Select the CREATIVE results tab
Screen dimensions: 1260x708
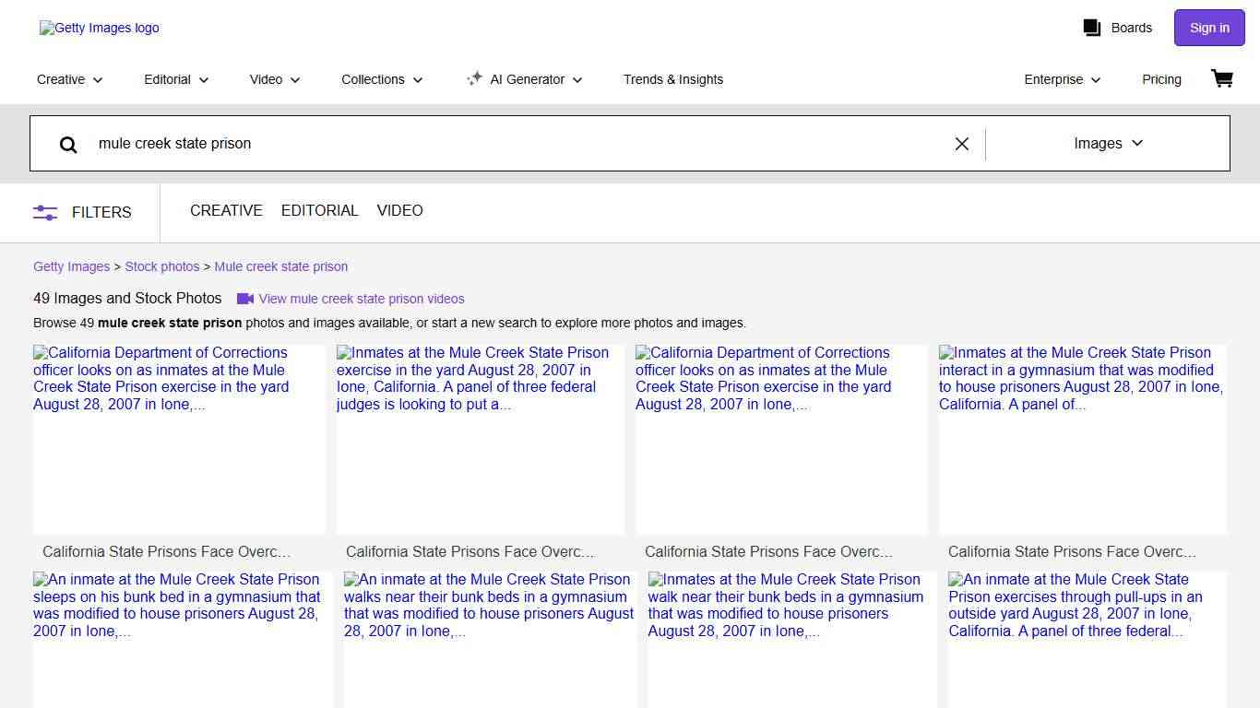(226, 211)
